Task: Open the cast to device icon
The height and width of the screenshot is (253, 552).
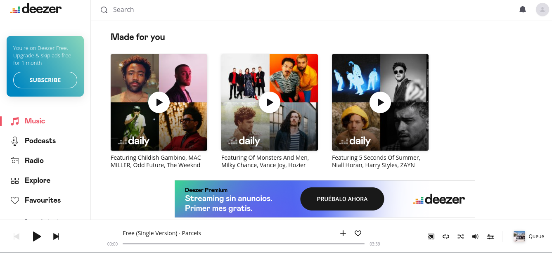Action: coord(431,236)
